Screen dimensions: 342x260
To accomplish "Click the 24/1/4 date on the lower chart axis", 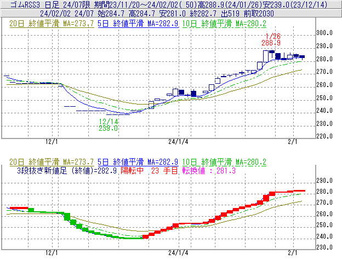I will point(178,253).
